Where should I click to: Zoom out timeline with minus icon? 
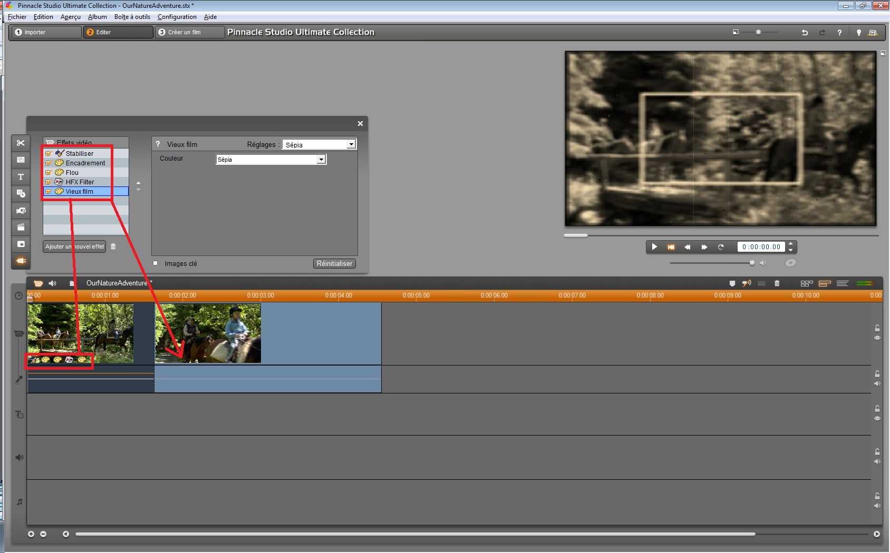pyautogui.click(x=43, y=534)
